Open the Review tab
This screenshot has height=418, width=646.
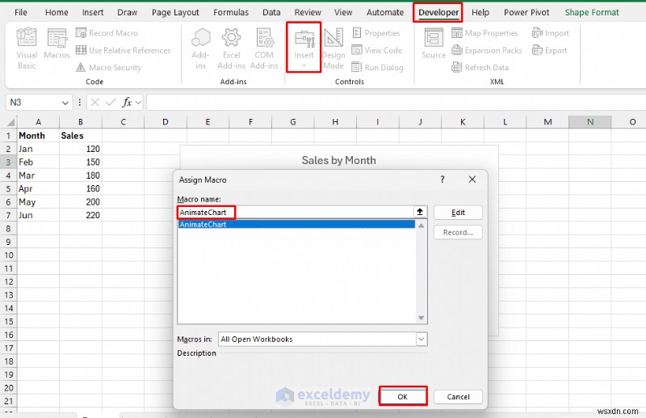click(308, 12)
